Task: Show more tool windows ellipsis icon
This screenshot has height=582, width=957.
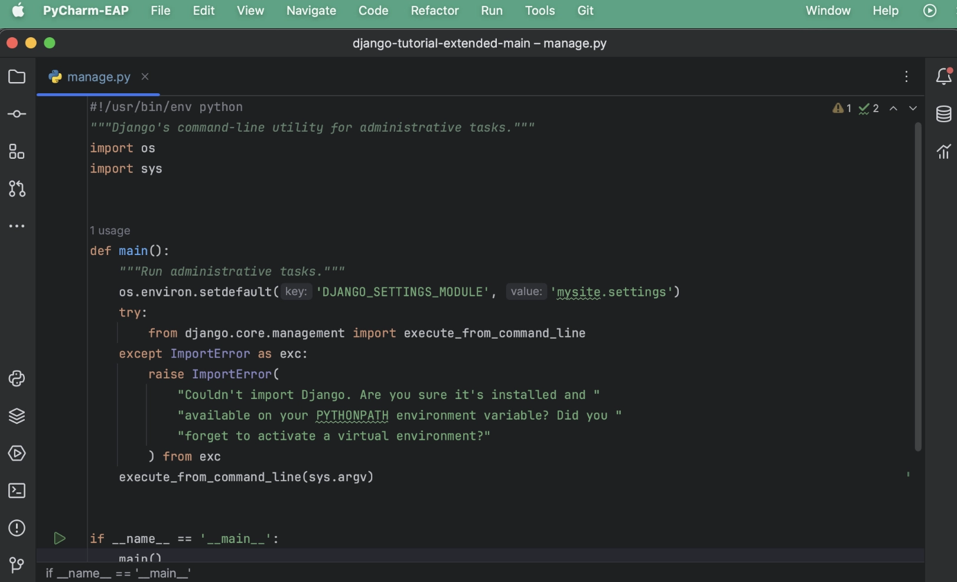Action: coord(17,226)
